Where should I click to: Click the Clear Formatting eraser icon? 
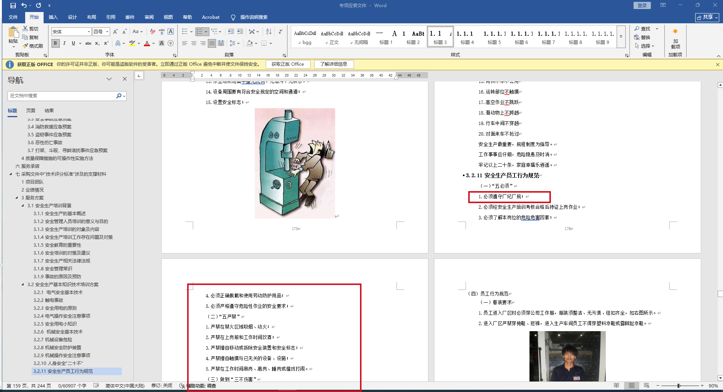pyautogui.click(x=152, y=32)
